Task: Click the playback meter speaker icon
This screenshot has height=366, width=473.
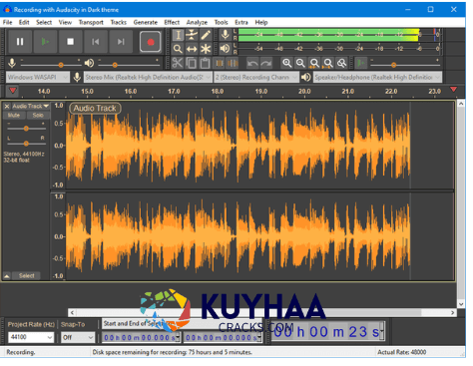Action: 226,49
